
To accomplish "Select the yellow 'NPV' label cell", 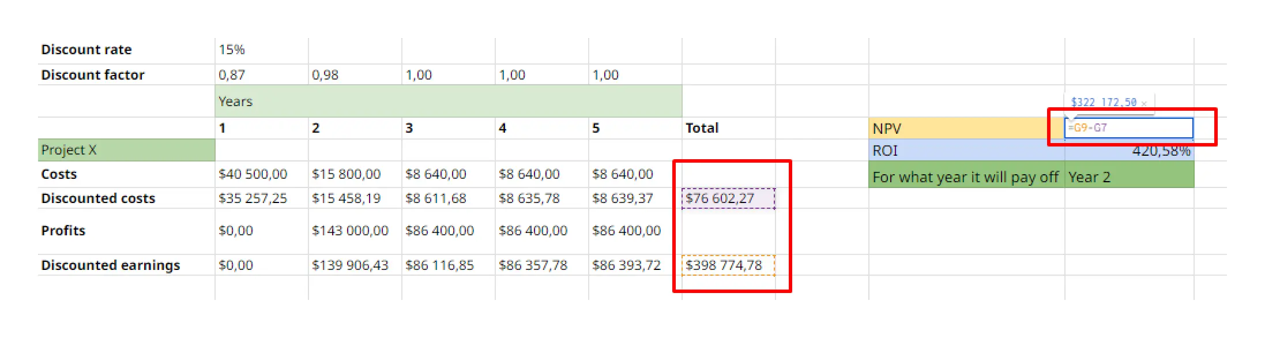I will click(966, 128).
